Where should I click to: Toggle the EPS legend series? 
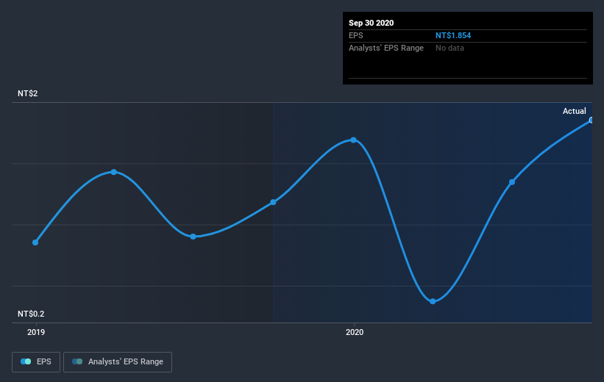coord(36,362)
